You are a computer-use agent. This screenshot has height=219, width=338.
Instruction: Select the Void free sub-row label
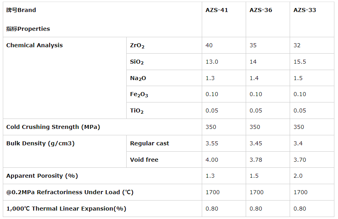point(144,160)
